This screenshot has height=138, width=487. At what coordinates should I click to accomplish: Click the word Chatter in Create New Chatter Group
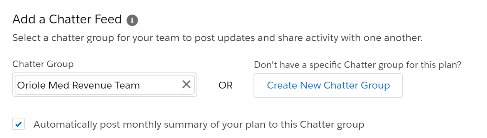[337, 85]
